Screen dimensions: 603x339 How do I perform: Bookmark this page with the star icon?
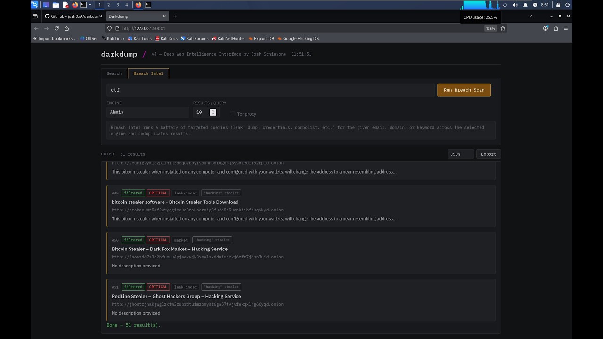(503, 28)
